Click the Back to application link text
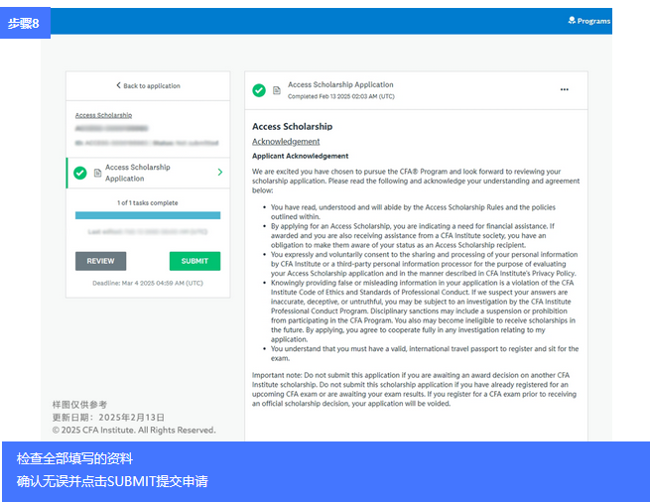The height and width of the screenshot is (502, 650). point(152,85)
